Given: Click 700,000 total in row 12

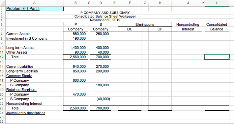Looking at the screenshot, I should [x=102, y=57].
